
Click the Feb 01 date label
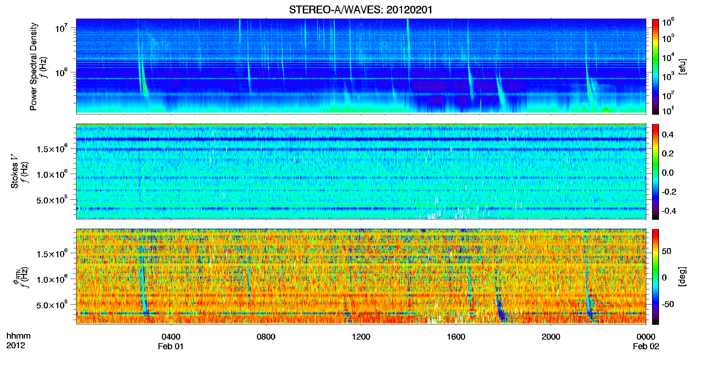click(171, 347)
